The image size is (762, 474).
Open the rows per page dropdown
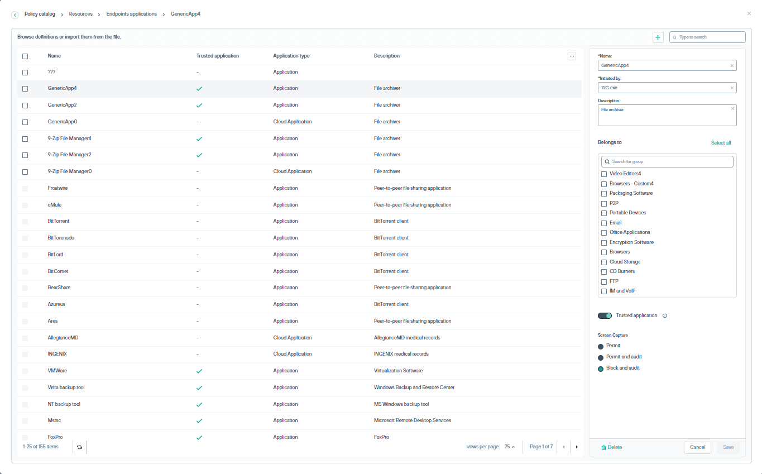pos(508,447)
